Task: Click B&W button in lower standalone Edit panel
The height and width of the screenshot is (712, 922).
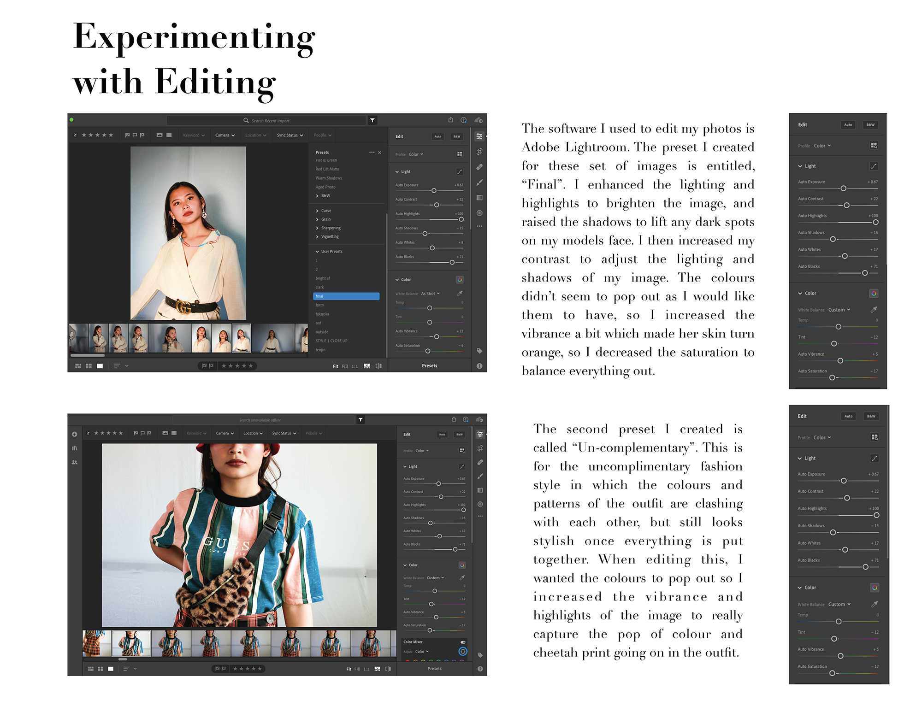Action: click(x=871, y=416)
